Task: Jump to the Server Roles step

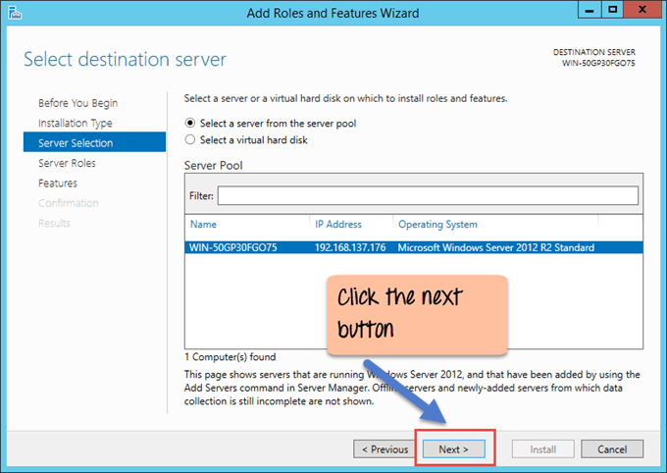Action: [66, 163]
